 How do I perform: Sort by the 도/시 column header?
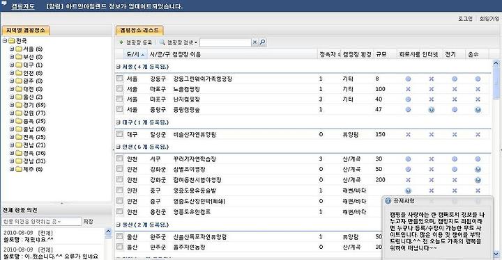pyautogui.click(x=136, y=55)
